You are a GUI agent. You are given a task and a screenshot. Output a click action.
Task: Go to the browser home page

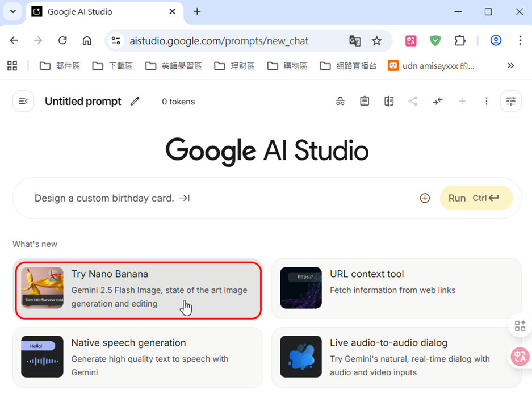(x=87, y=41)
